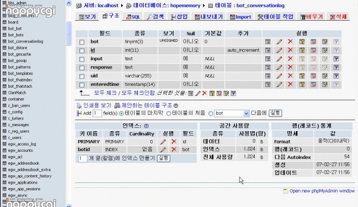Click the index column count input box

coord(83,158)
